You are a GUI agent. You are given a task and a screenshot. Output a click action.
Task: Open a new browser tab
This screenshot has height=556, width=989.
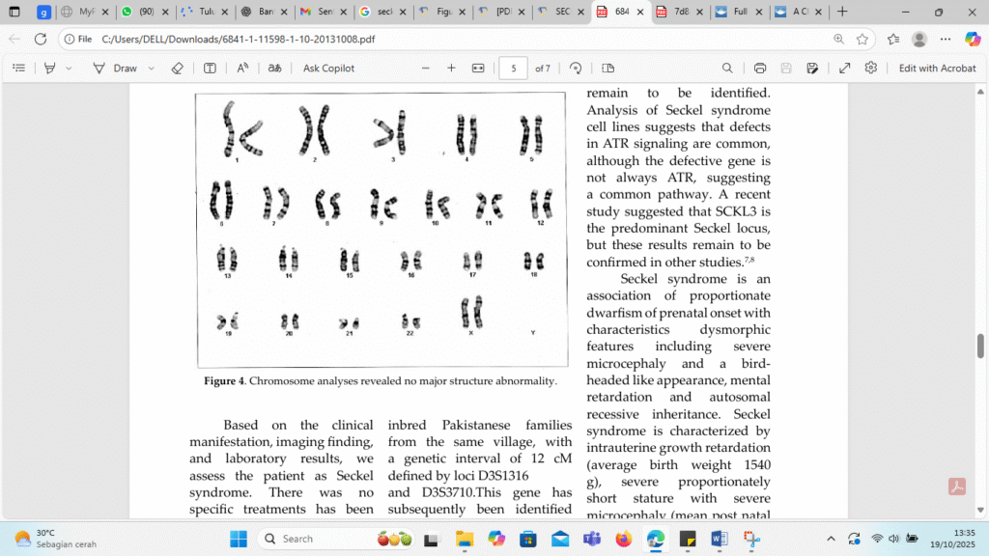tap(842, 13)
